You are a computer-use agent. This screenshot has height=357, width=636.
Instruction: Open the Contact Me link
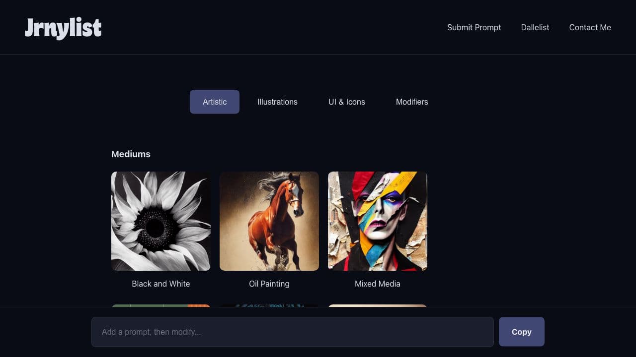590,27
